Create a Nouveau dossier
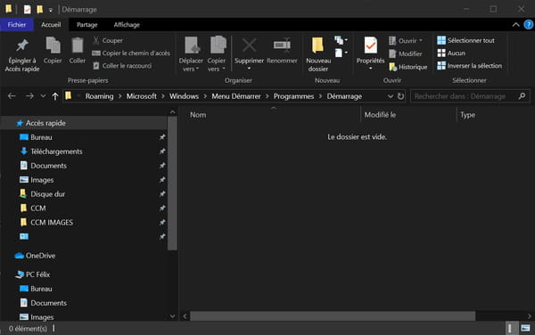The image size is (535, 335). [x=318, y=54]
